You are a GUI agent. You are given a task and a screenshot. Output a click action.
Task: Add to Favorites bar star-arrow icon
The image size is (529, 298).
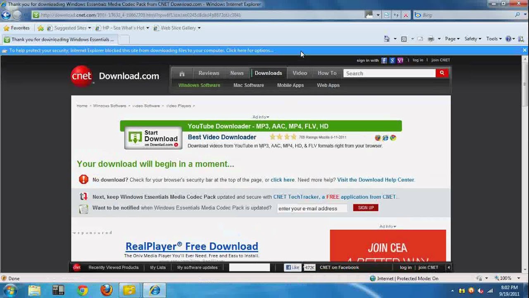click(41, 28)
